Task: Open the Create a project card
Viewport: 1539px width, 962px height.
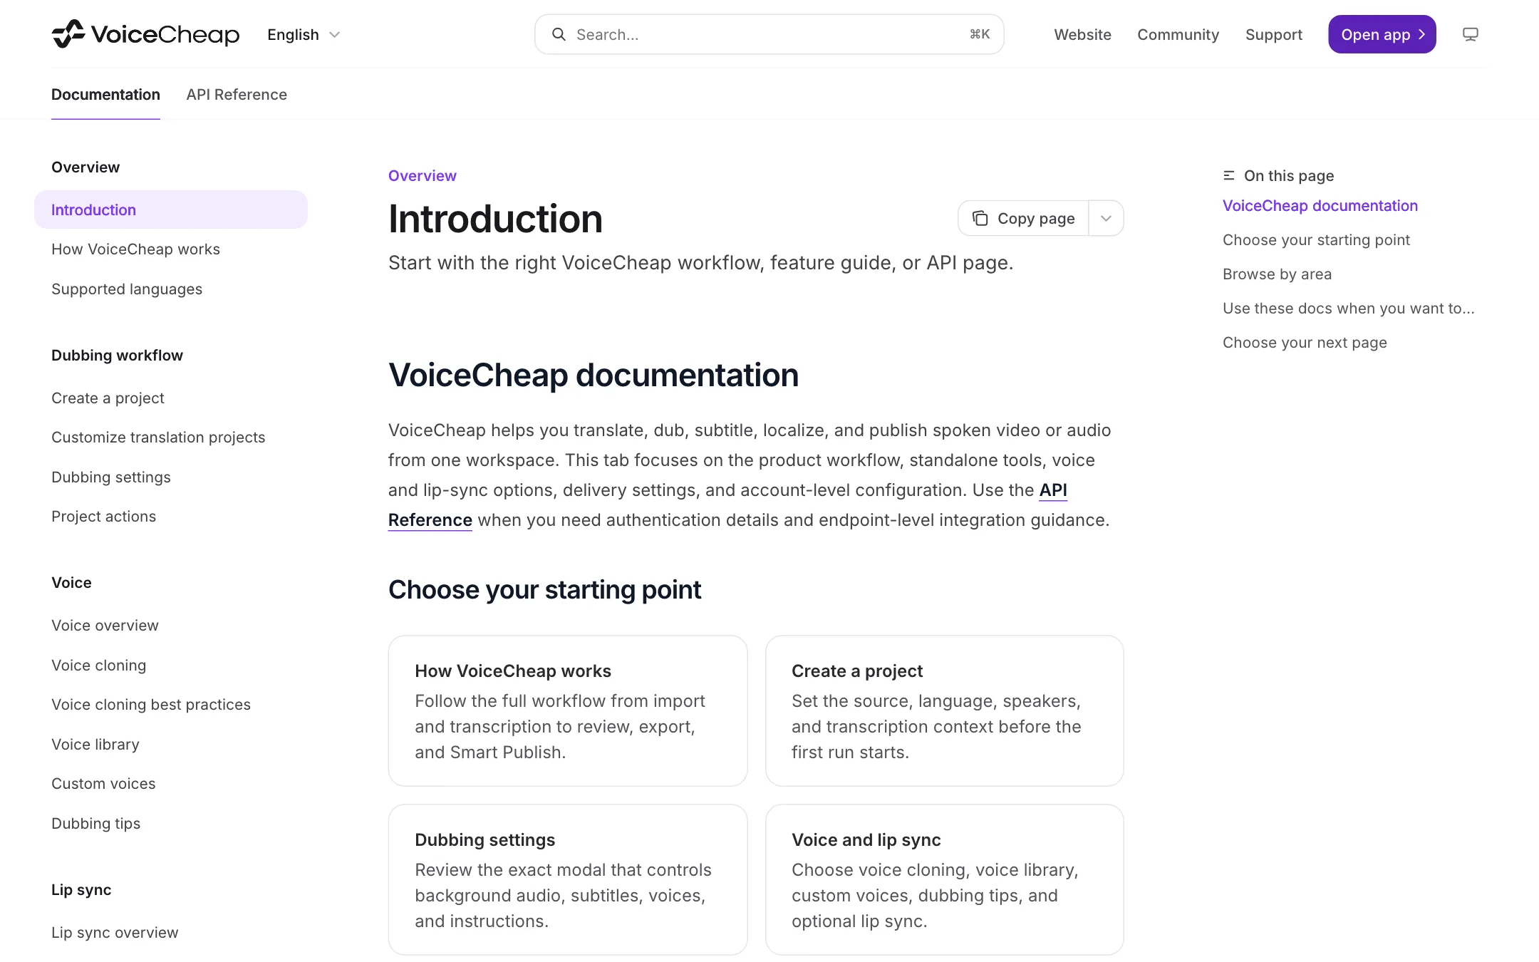Action: coord(944,710)
